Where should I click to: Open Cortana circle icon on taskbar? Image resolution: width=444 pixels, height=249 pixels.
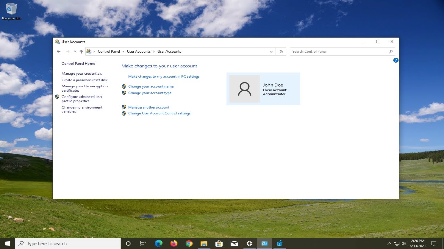pos(128,243)
